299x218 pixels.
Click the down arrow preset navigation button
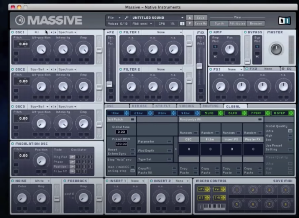(x=189, y=23)
